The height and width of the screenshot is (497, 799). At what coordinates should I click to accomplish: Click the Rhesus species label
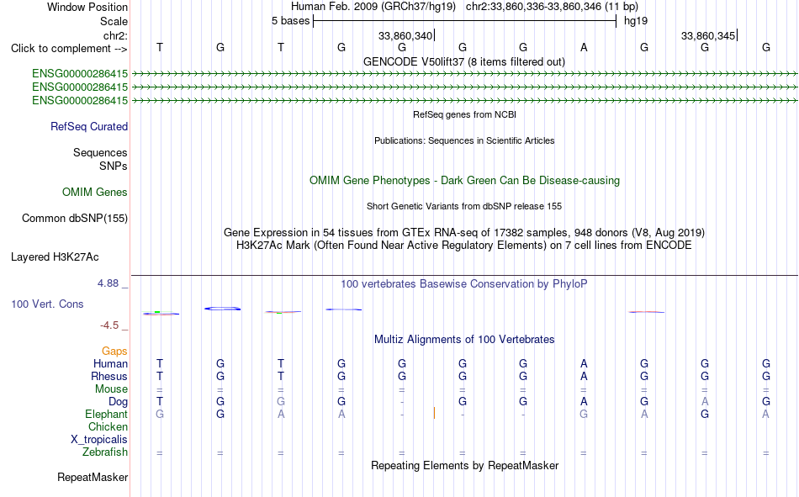[109, 376]
